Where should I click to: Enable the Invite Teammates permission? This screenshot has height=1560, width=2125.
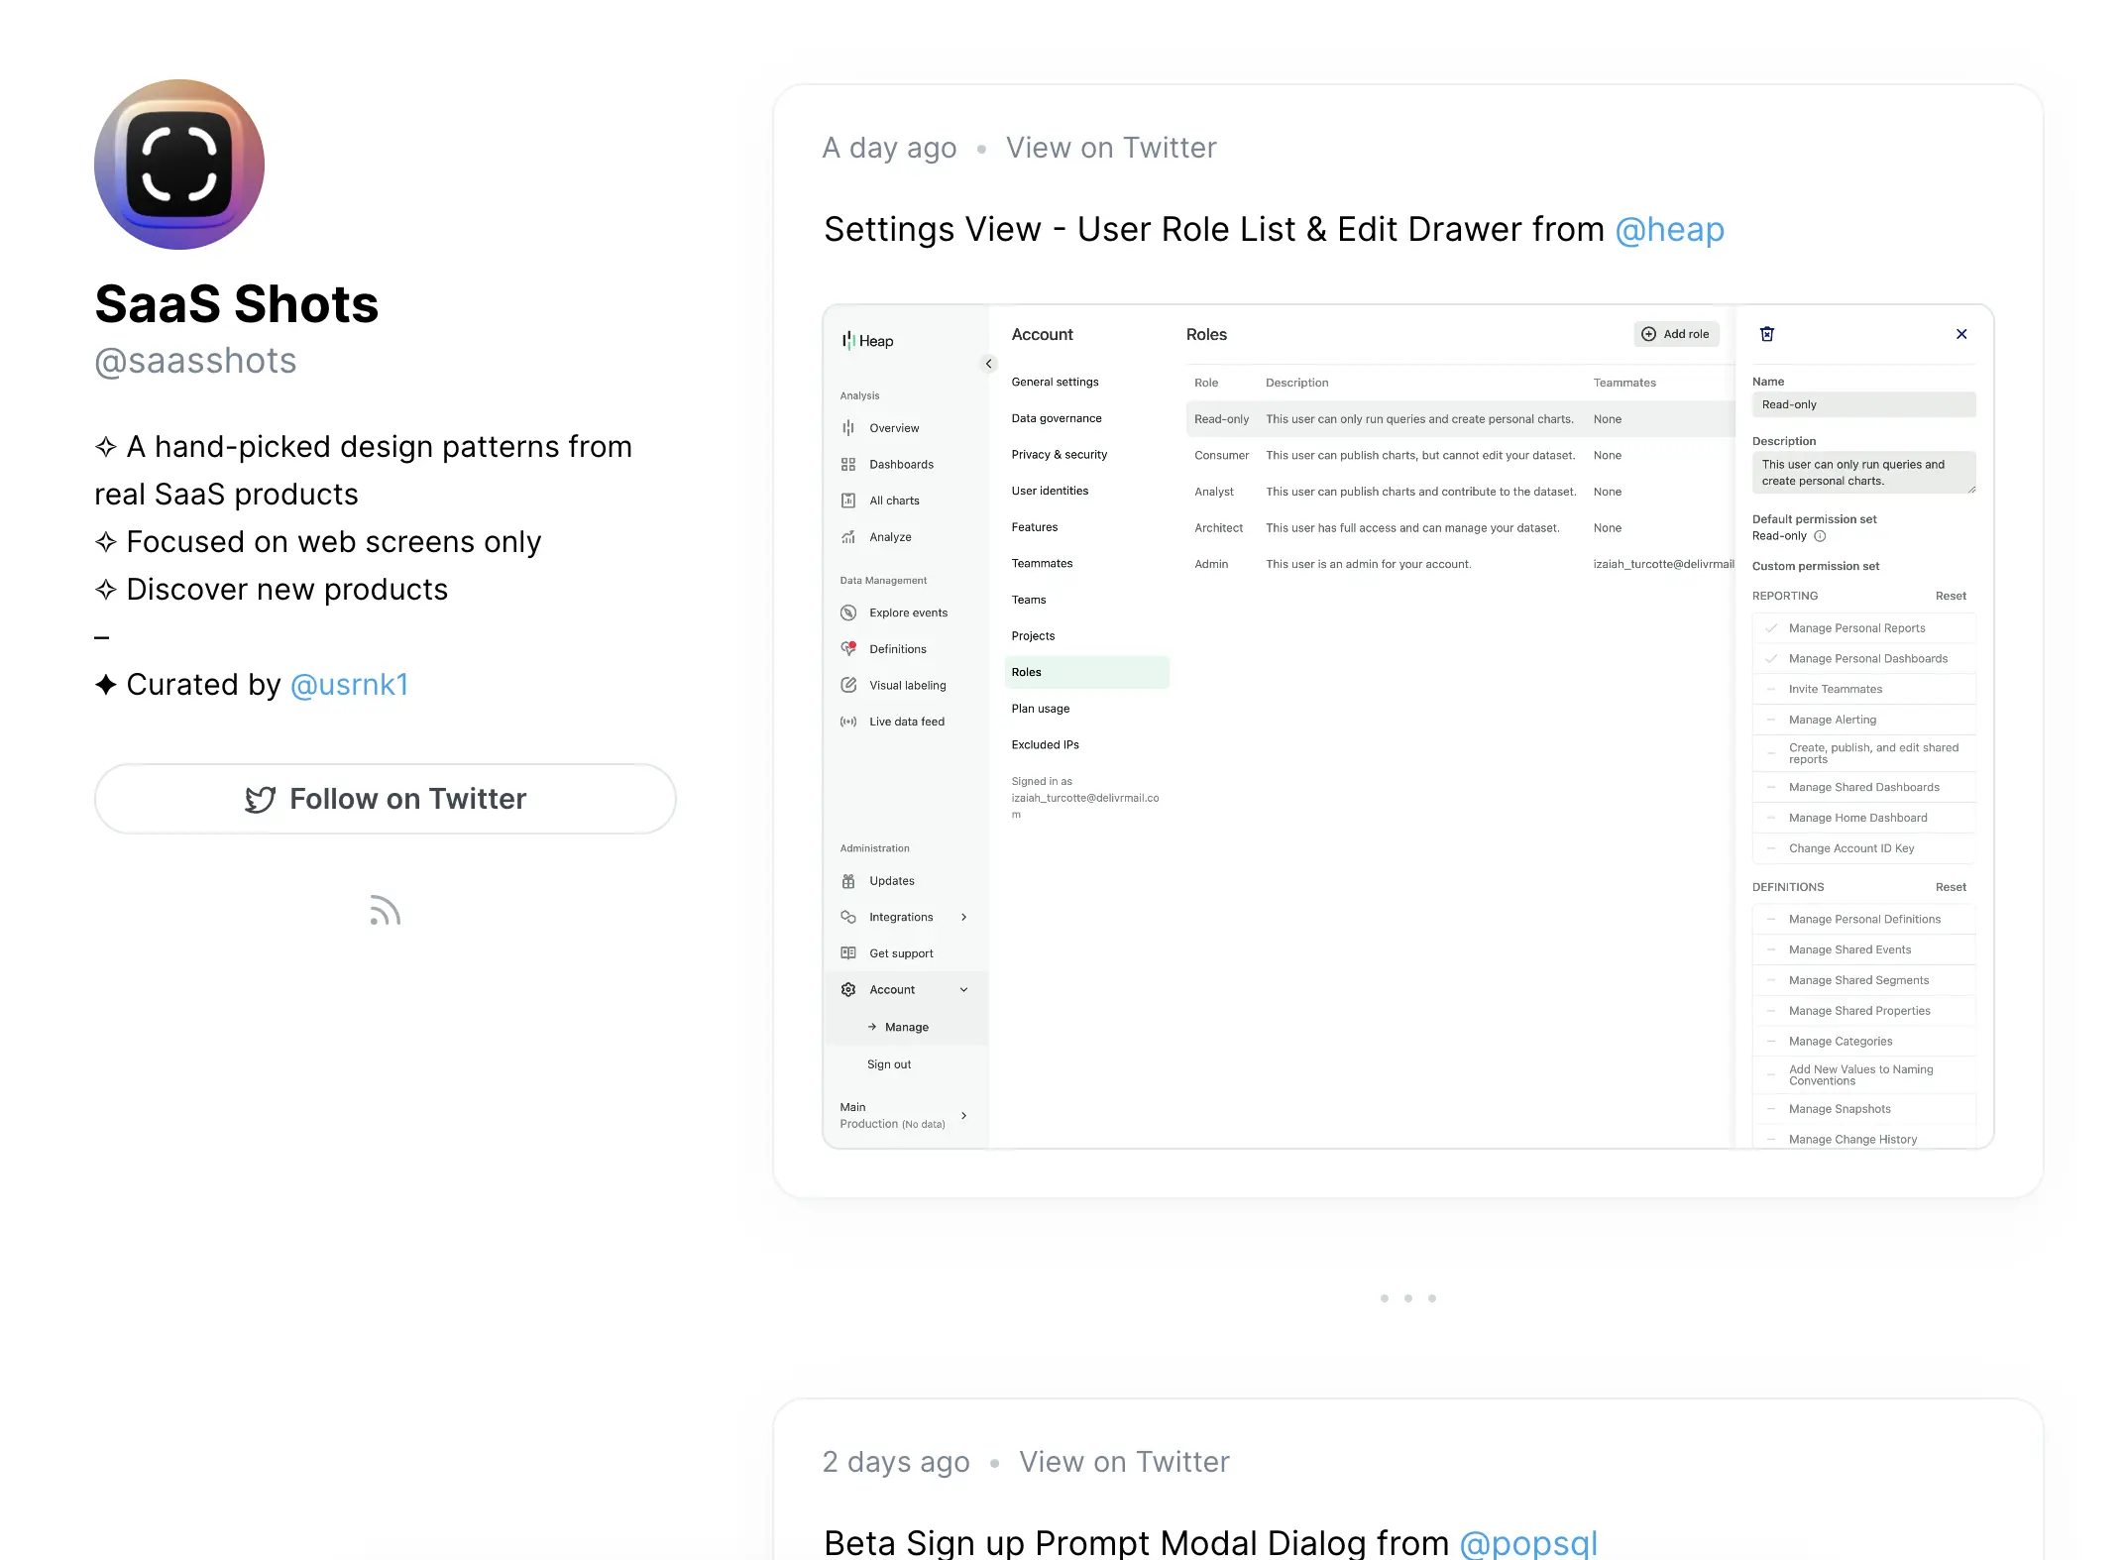1771,690
